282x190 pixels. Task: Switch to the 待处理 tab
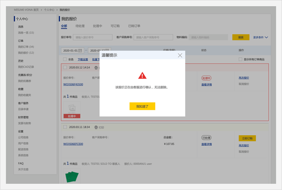coord(80,26)
